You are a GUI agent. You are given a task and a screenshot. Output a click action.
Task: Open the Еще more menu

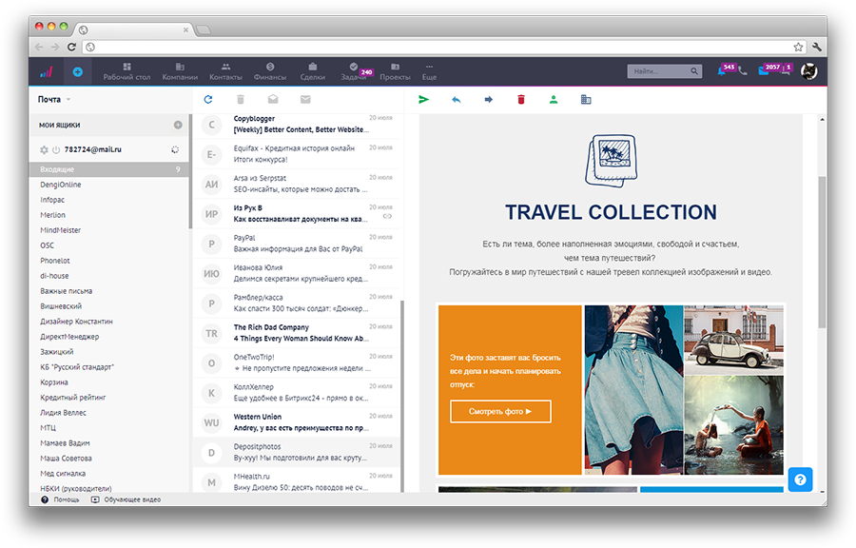coord(429,71)
